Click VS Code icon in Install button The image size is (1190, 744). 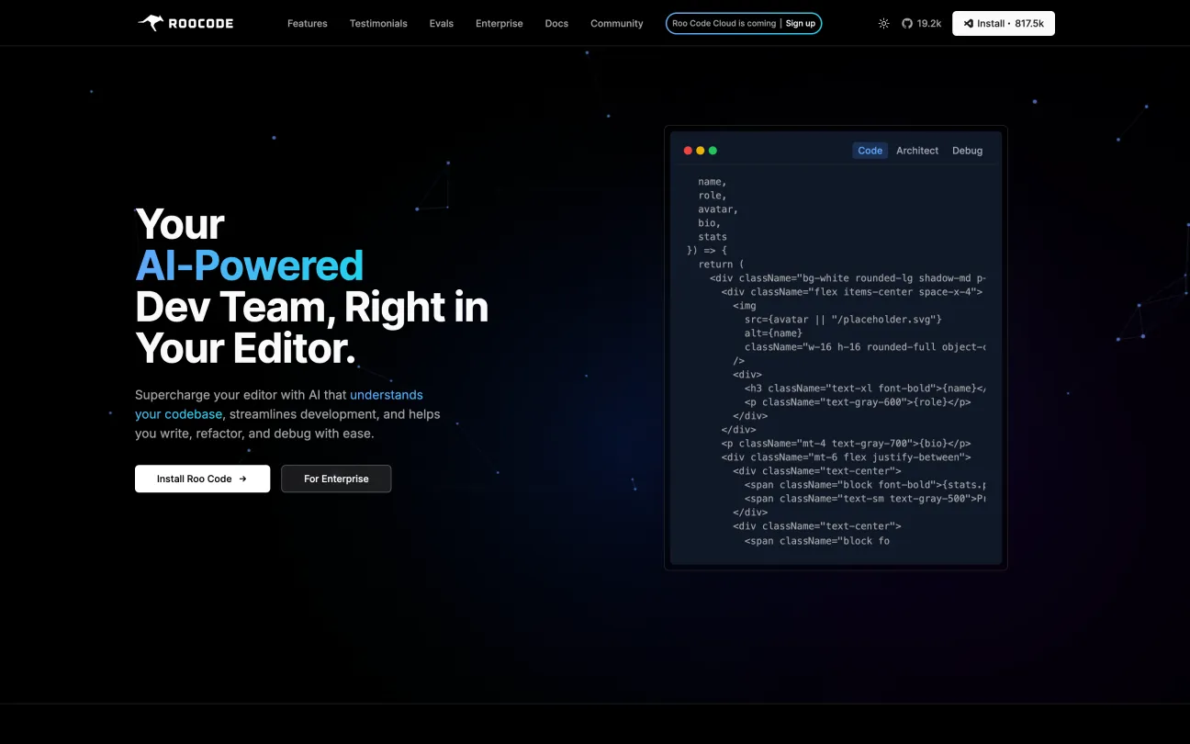pos(969,24)
